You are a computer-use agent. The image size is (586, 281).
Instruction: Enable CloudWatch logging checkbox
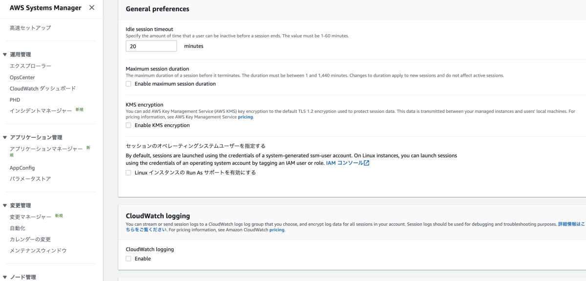click(x=128, y=259)
